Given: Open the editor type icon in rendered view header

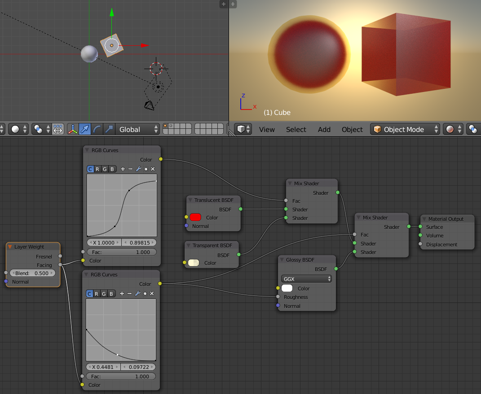Looking at the screenshot, I should tap(242, 129).
